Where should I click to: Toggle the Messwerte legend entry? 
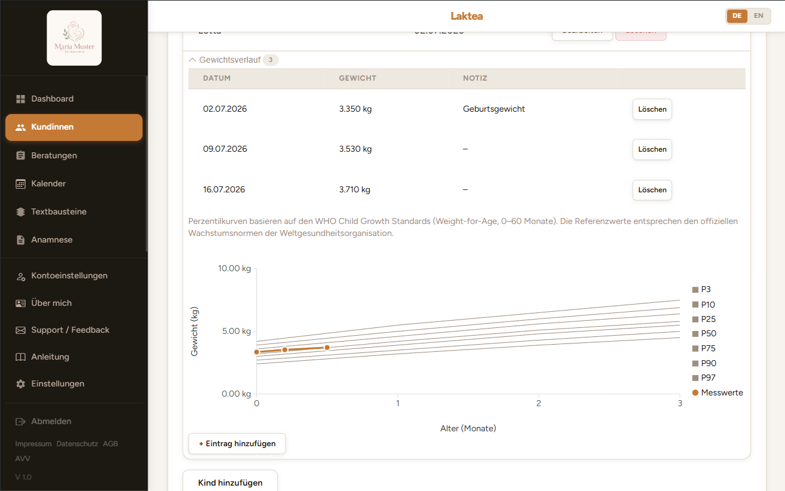pyautogui.click(x=717, y=392)
